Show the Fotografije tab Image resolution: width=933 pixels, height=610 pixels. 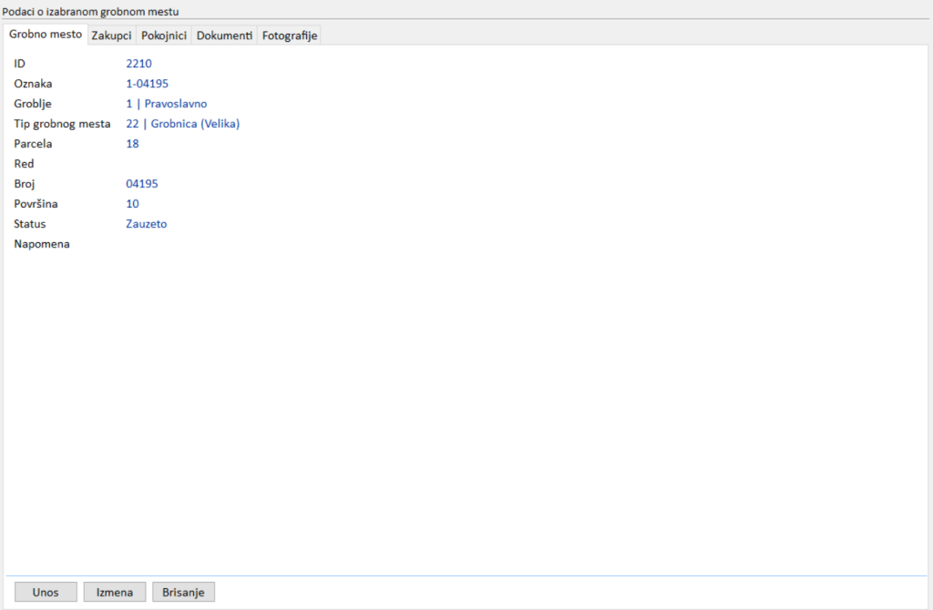(289, 36)
